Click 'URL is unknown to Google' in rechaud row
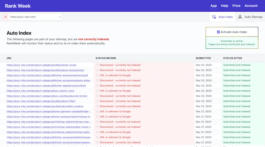Screen dimensions: 265x147 point(115,75)
